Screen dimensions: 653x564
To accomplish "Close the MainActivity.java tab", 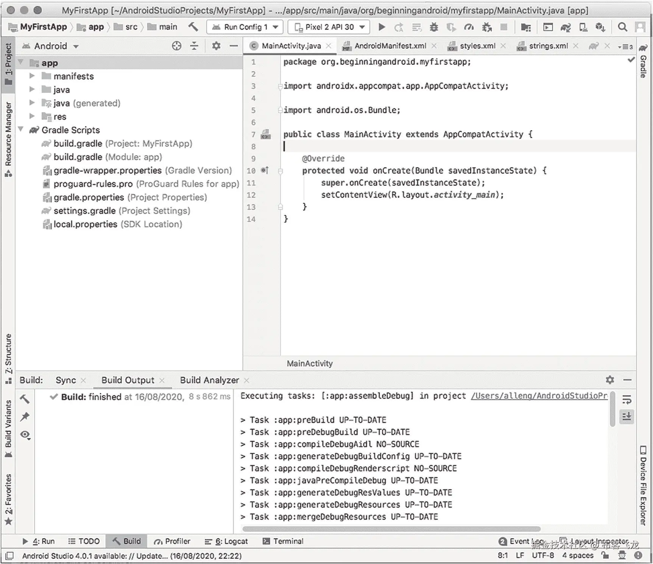I will 329,46.
